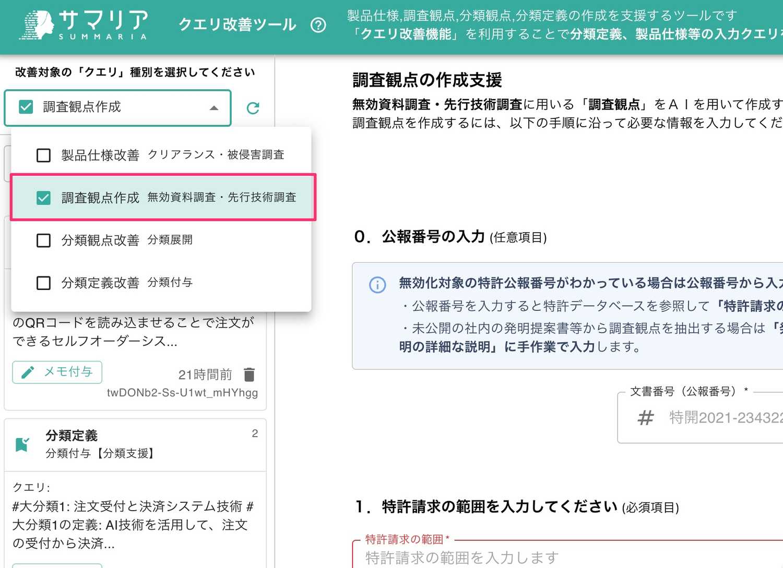The width and height of the screenshot is (783, 568).
Task: Click the hash icon in document number field
Action: click(x=646, y=418)
